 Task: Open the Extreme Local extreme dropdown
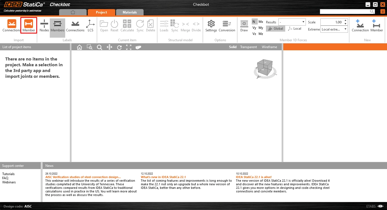(x=334, y=29)
